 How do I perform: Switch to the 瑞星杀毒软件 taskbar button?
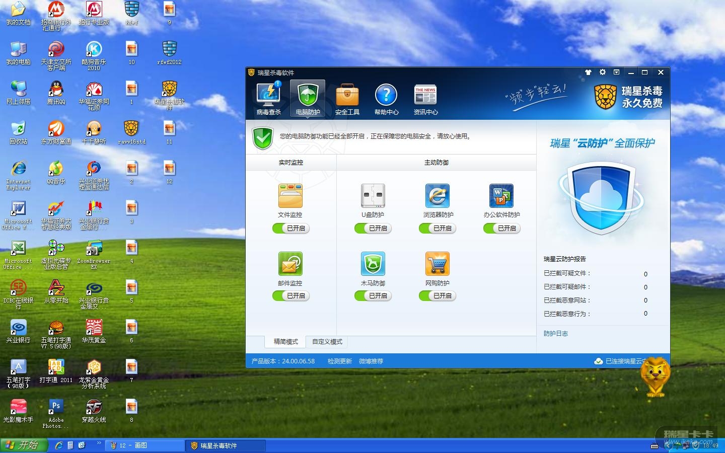coord(226,445)
